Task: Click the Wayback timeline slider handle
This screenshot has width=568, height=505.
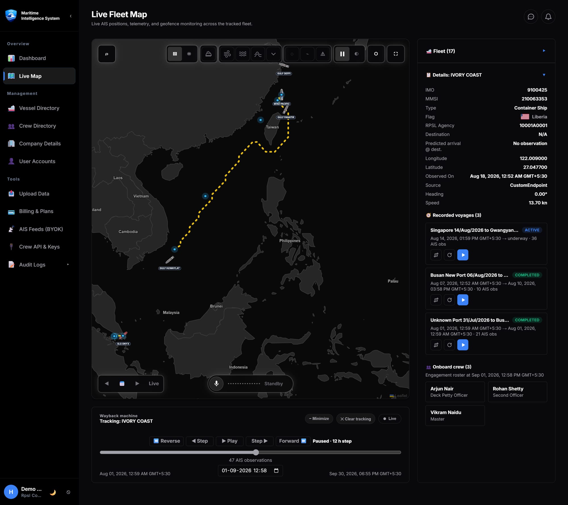Action: click(256, 452)
